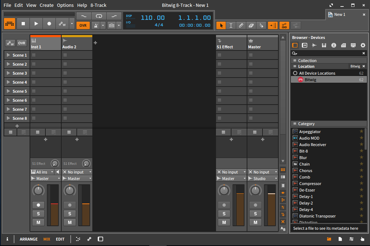Collapse the Collection section in browser

coord(329,61)
